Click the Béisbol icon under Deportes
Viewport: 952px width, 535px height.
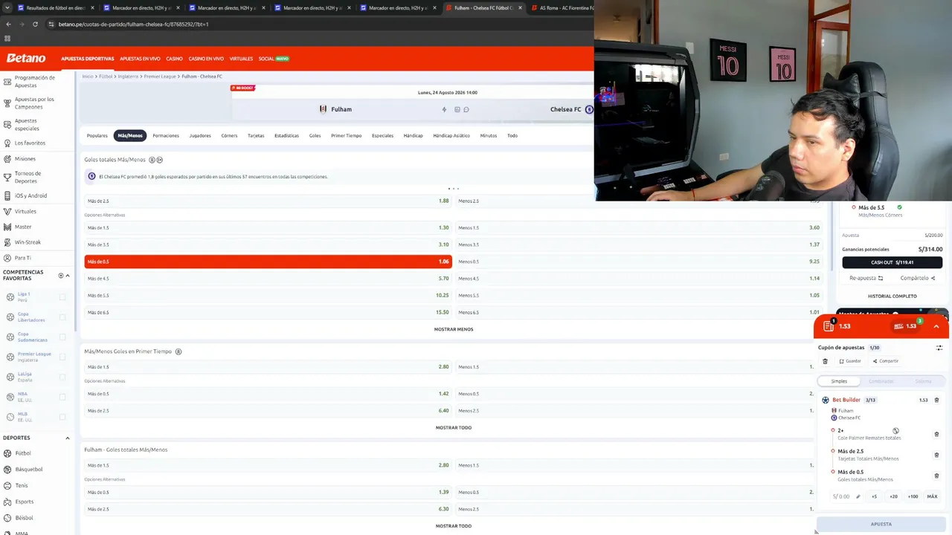click(7, 518)
